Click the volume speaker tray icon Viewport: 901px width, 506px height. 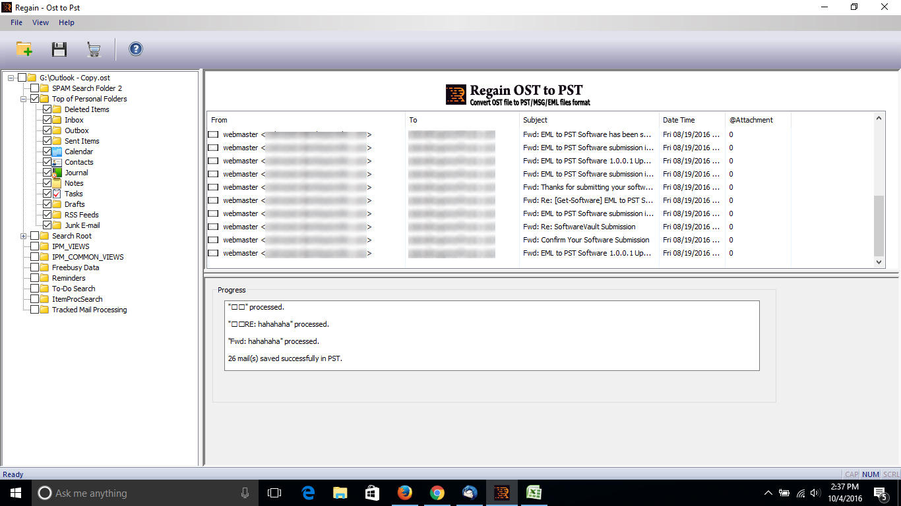click(816, 493)
